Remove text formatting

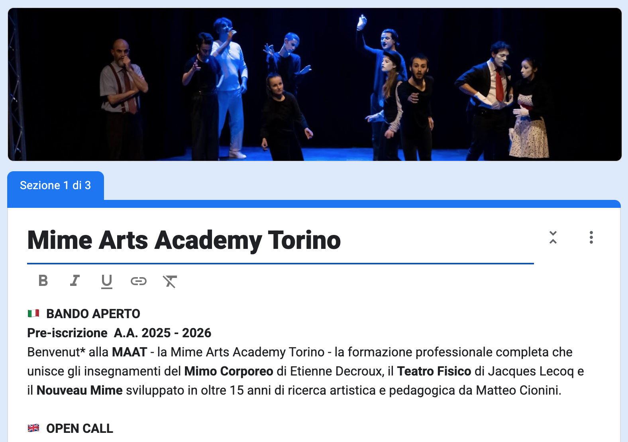pyautogui.click(x=170, y=281)
